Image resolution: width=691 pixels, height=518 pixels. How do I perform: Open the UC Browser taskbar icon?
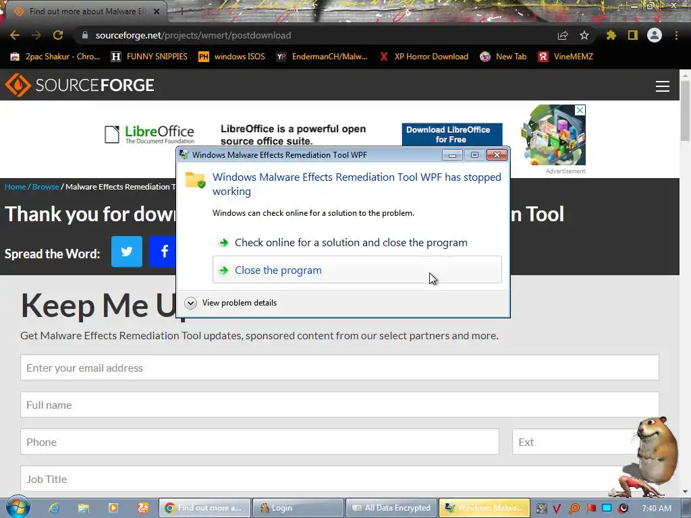coord(143,508)
